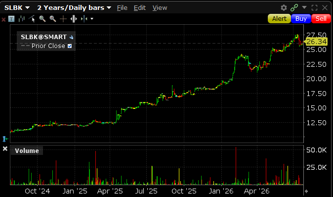Image resolution: width=333 pixels, height=197 pixels.
Task: Open the SLBK symbol dropdown
Action: click(17, 7)
